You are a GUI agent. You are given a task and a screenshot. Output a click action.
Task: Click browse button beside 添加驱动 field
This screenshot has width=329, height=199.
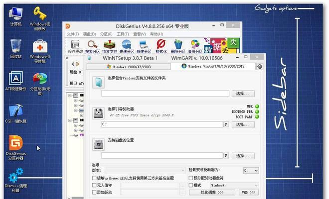182,193
